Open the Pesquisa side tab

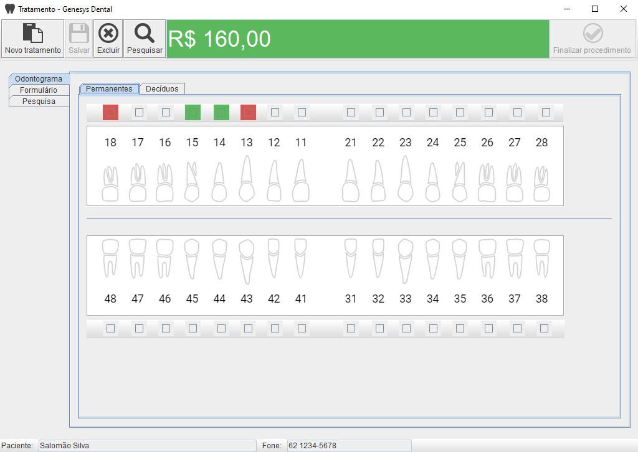39,101
